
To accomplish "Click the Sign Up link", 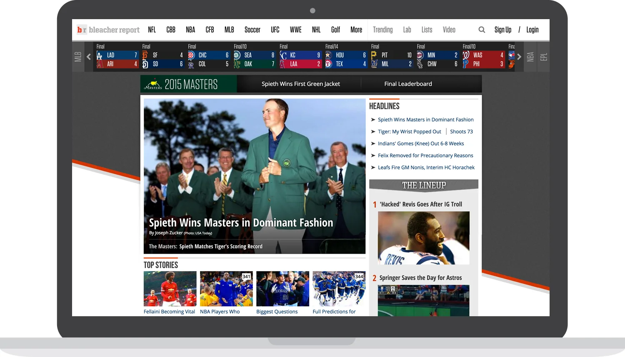I will [x=503, y=30].
